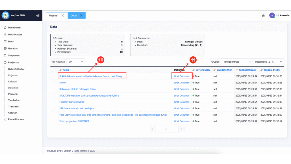Open Amanda's user avatar menu

272,15
